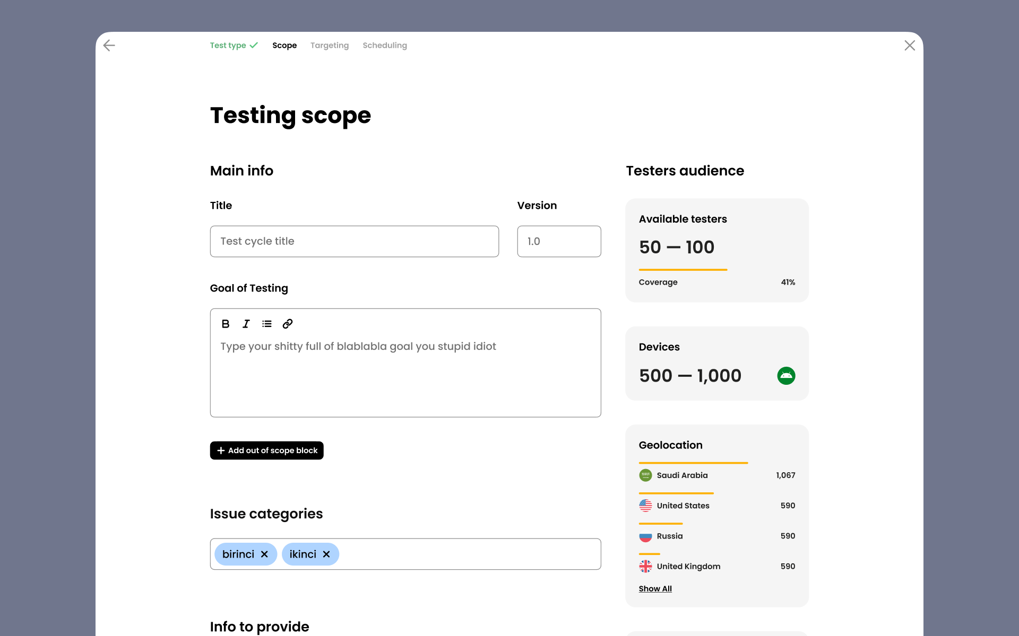The height and width of the screenshot is (636, 1019).
Task: Click the United States flag icon
Action: [645, 506]
